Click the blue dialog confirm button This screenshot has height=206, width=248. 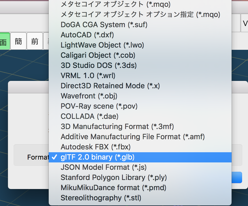[237, 177]
